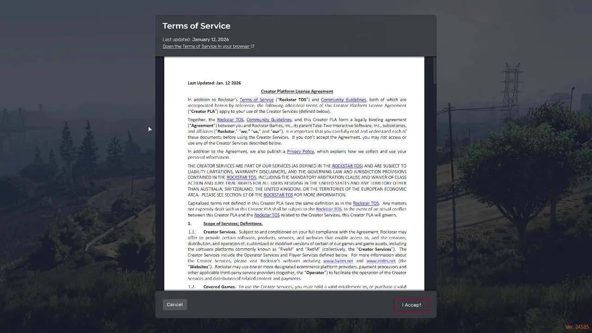Open ROCKSTAR TOS link after "AS DEFINED IN THE"
Viewport: 592px width, 333px height.
pos(347,166)
